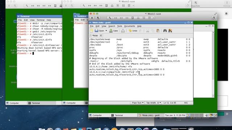232x130 pixels.
Task: Open the Edit menu in gedit
Action: tap(98, 26)
